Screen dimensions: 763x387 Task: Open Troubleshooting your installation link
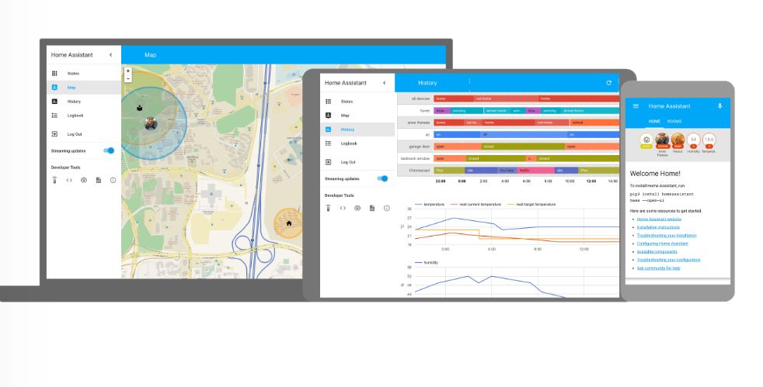pyautogui.click(x=667, y=236)
